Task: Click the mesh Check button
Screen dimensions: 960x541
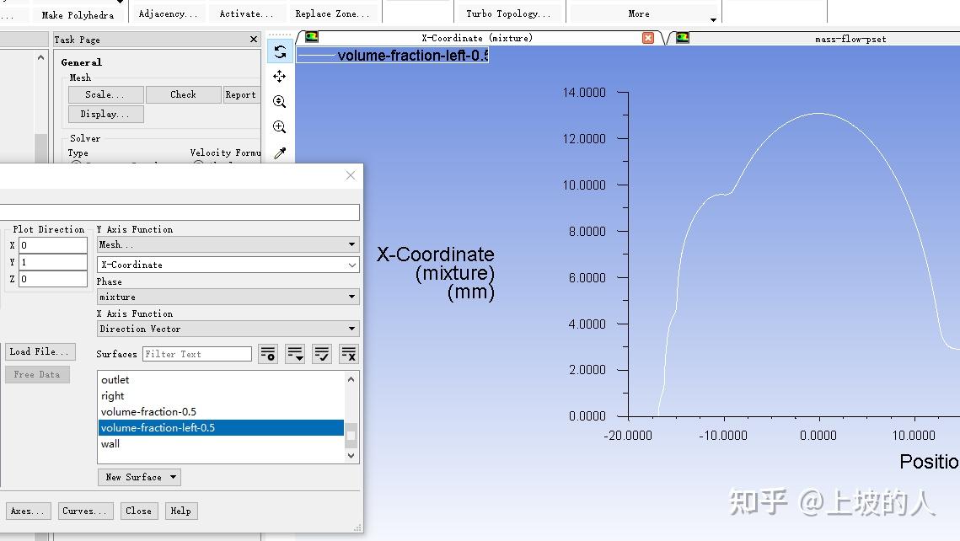Action: (183, 94)
